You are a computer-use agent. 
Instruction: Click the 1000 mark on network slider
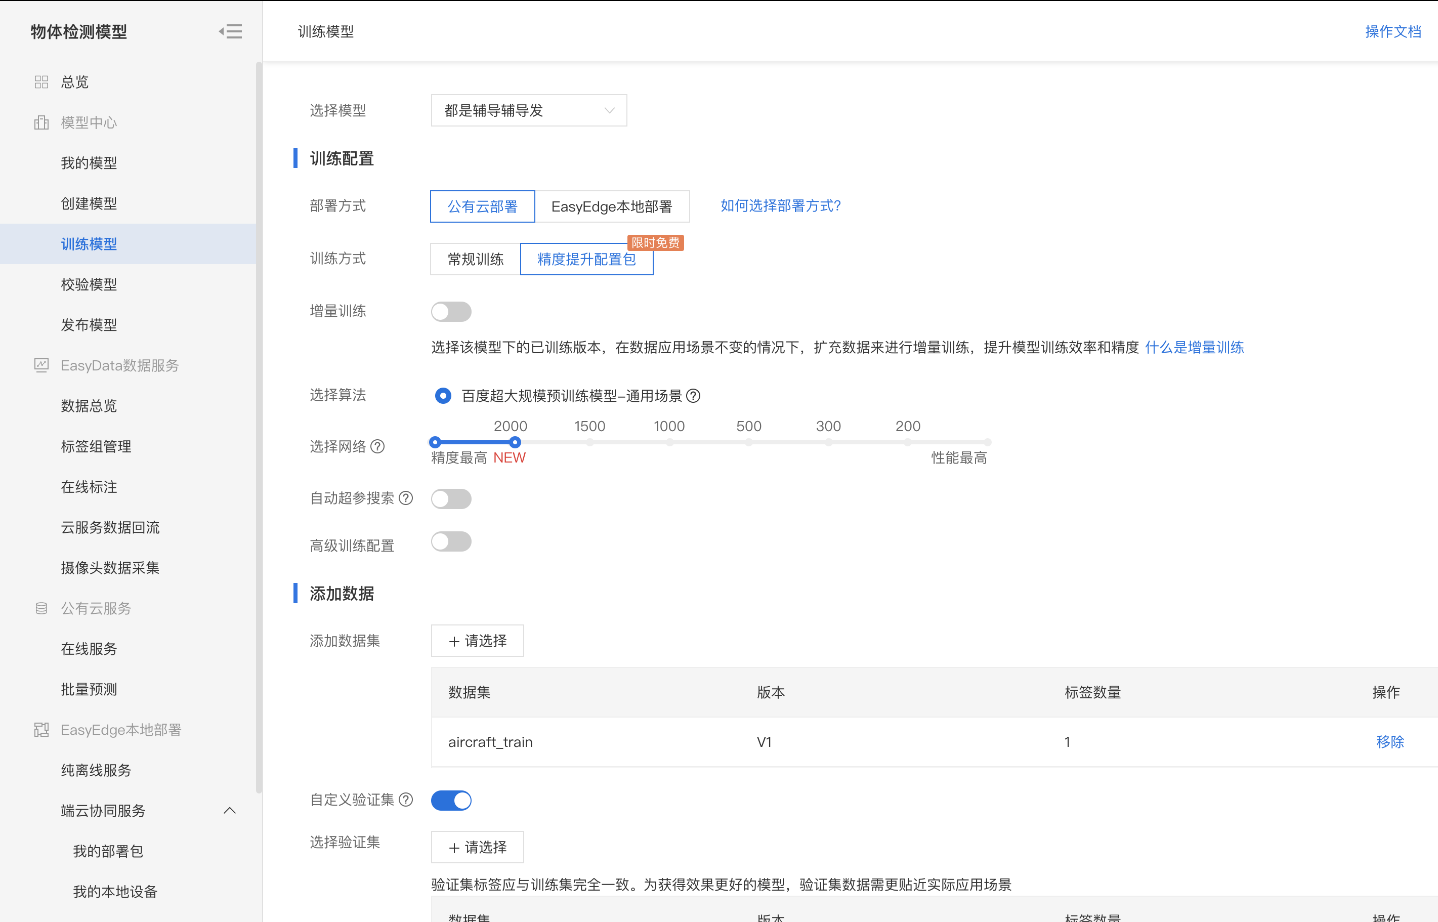669,442
